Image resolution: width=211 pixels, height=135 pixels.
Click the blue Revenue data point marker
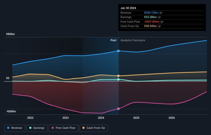point(118,51)
